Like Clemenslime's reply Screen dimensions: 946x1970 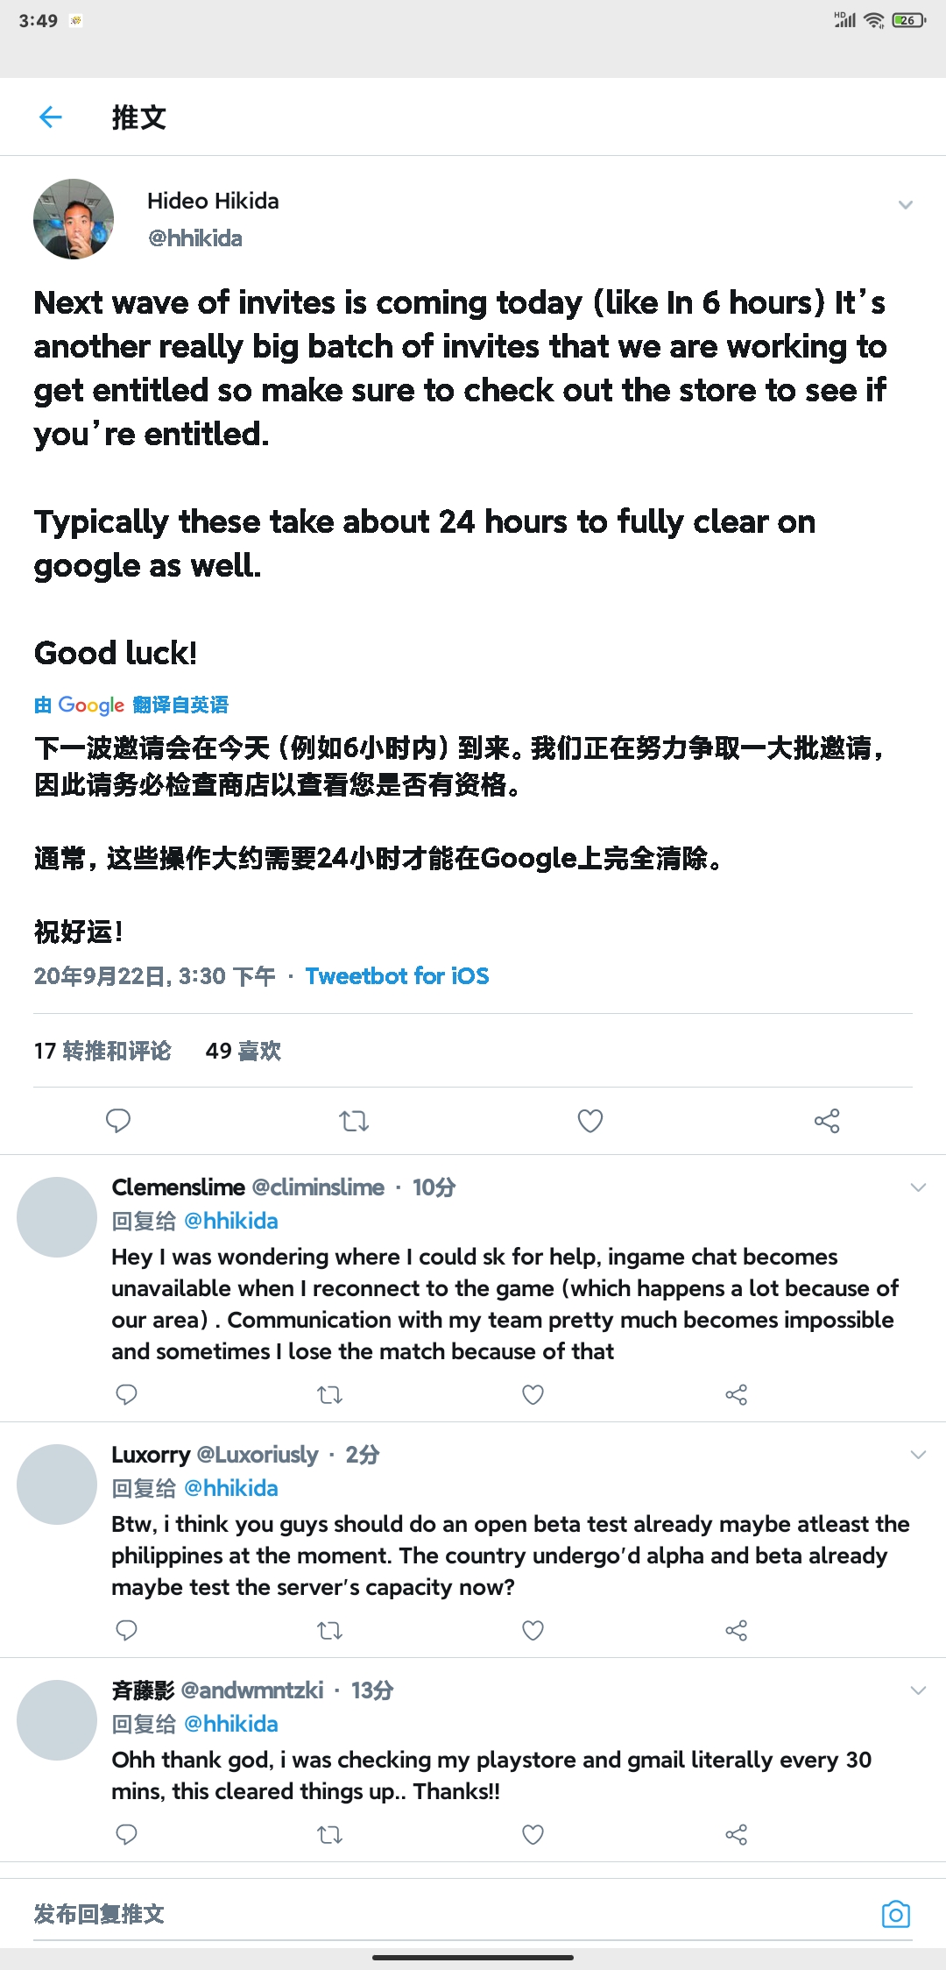click(x=533, y=1394)
